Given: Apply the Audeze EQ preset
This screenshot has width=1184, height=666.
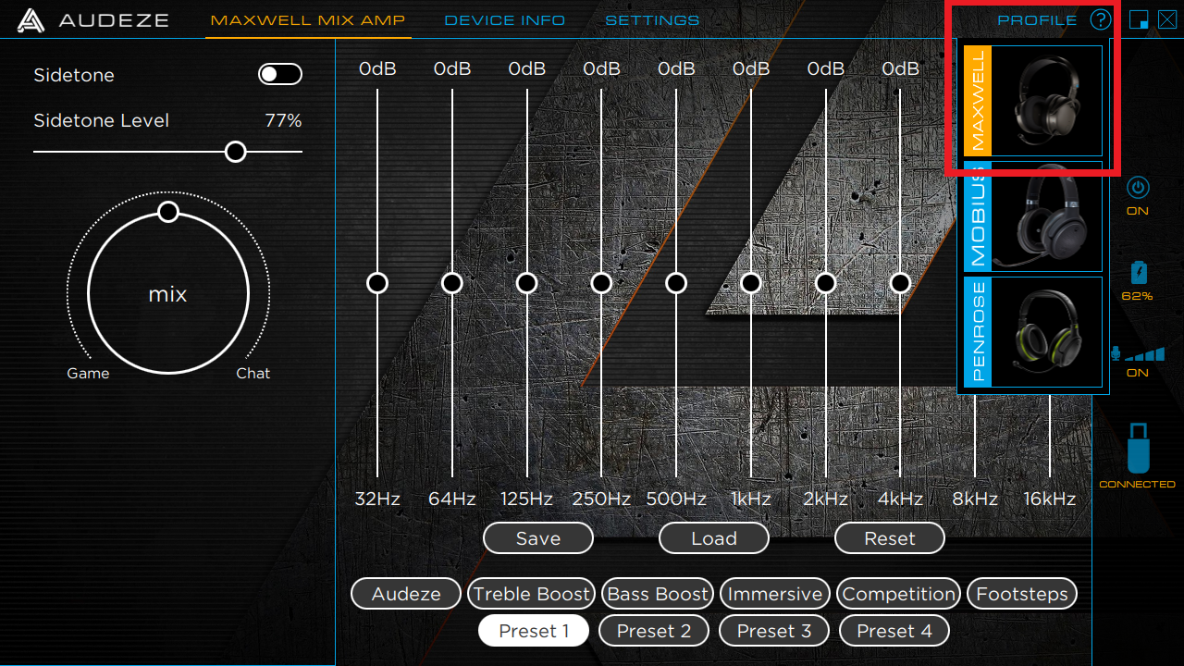Looking at the screenshot, I should (x=406, y=594).
